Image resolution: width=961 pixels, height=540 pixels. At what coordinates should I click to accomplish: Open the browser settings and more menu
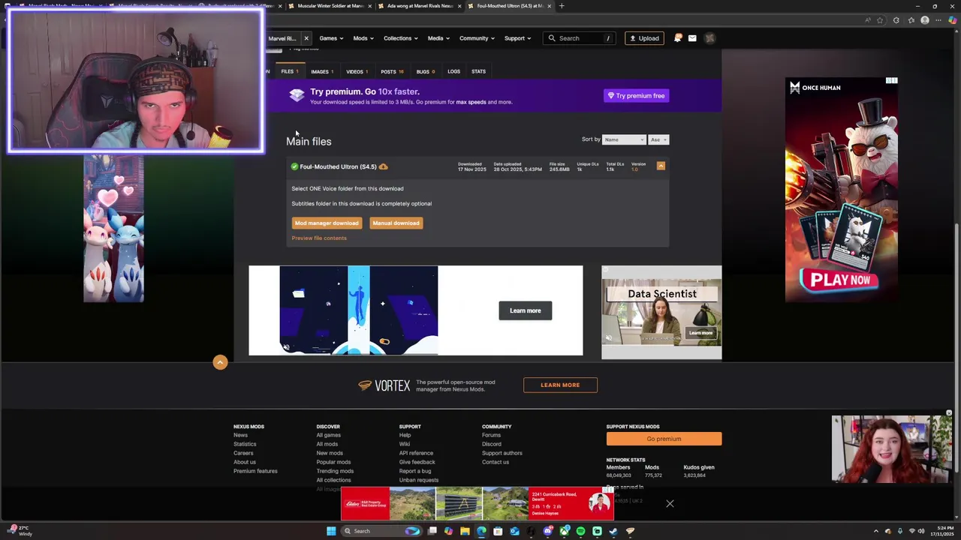point(938,20)
